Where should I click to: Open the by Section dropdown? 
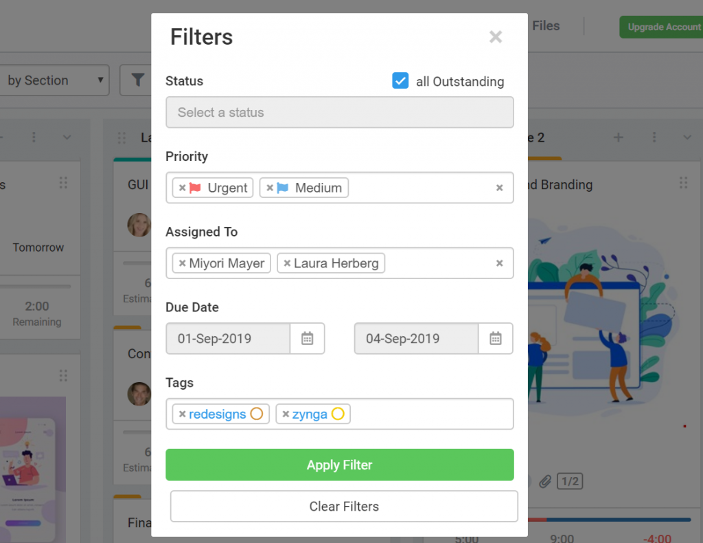point(55,80)
